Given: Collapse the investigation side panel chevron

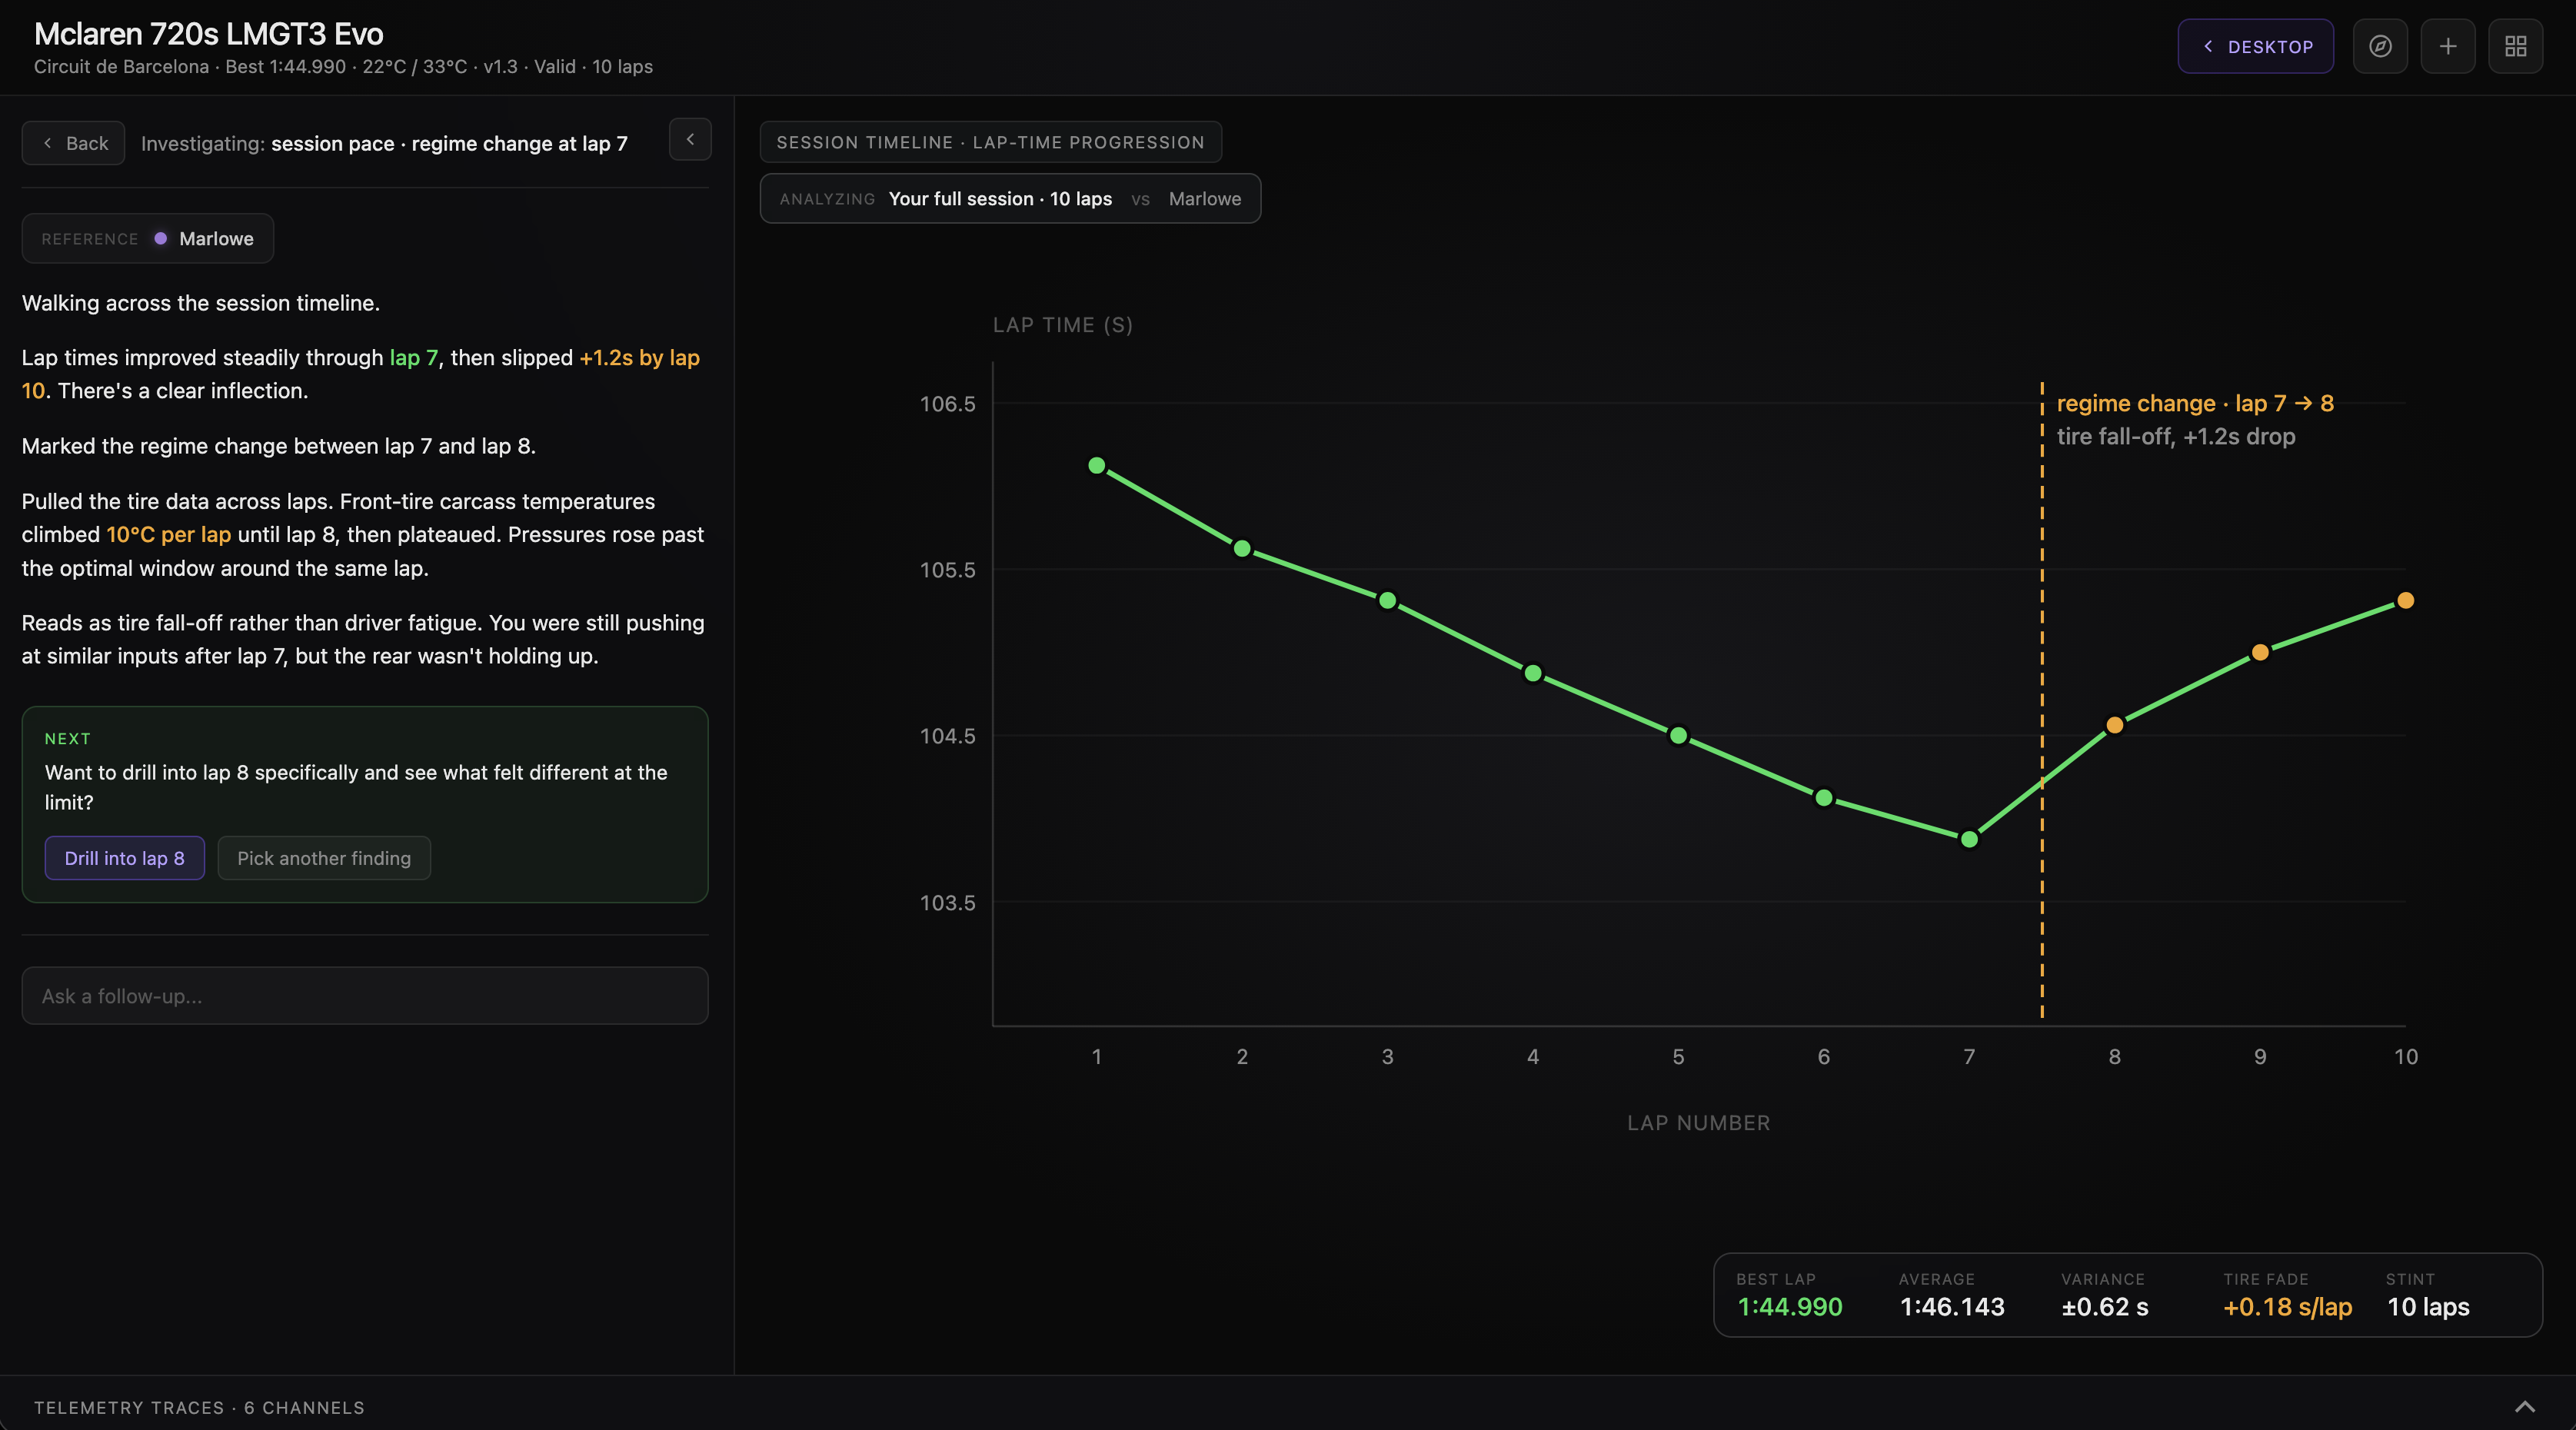Looking at the screenshot, I should point(690,140).
